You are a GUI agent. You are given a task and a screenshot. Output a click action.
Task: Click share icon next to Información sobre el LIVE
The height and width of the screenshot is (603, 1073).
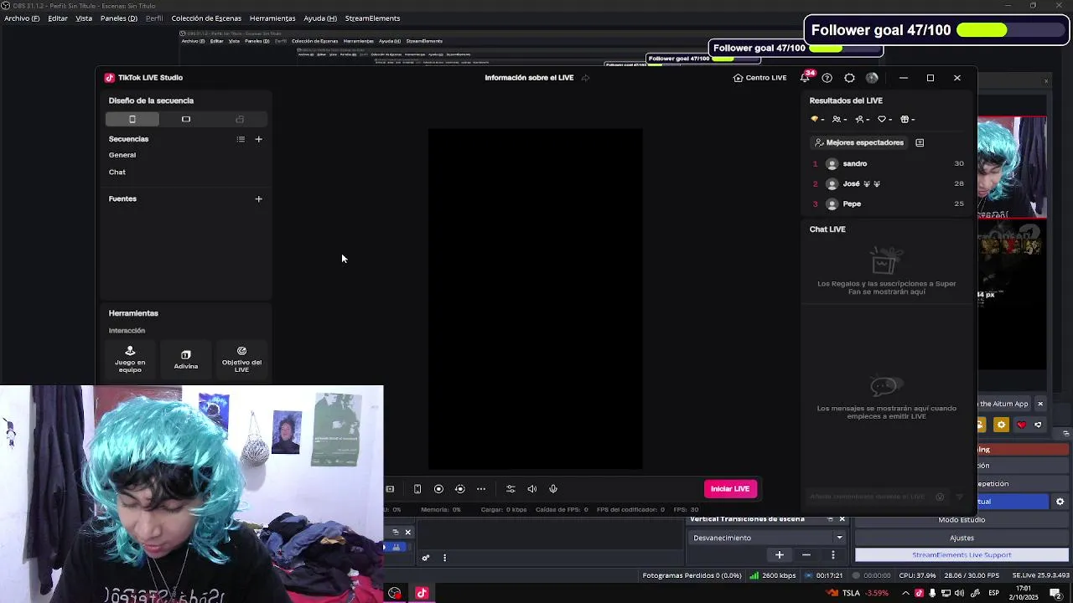(x=585, y=78)
